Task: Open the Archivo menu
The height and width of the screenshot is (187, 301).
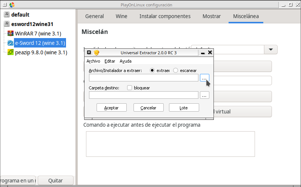Action: 93,61
